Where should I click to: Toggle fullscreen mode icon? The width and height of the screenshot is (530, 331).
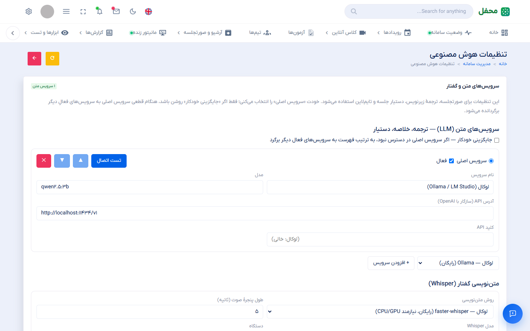pos(83,12)
